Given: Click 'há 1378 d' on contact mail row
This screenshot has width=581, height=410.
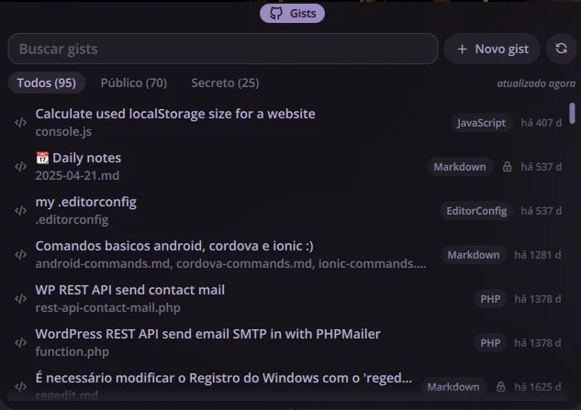Looking at the screenshot, I should point(538,299).
